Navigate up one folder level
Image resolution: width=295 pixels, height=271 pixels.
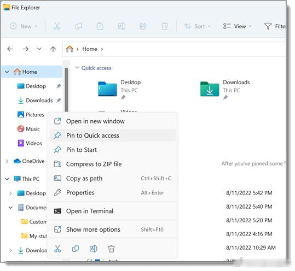tap(53, 49)
